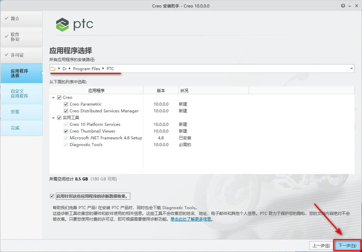Click the arrow before PTC in path
The image size is (362, 252).
(103, 68)
